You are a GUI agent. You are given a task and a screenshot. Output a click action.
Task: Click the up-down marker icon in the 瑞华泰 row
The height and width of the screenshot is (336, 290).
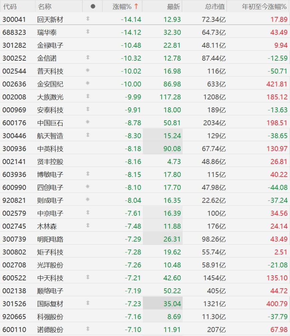[x=88, y=31]
